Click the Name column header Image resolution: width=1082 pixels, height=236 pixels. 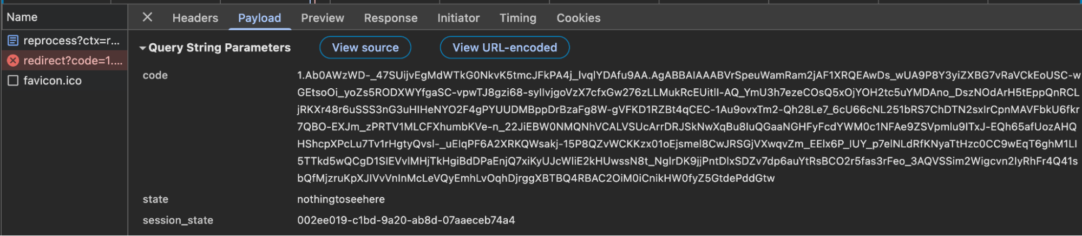[x=22, y=17]
